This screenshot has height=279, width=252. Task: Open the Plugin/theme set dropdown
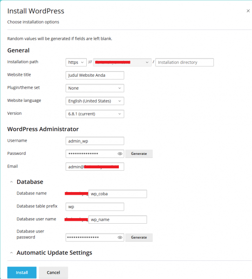pyautogui.click(x=95, y=88)
